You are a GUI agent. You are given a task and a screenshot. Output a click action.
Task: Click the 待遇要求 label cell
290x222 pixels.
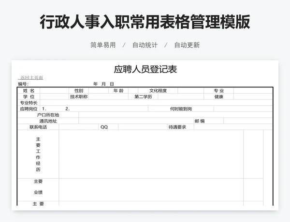click(x=177, y=127)
